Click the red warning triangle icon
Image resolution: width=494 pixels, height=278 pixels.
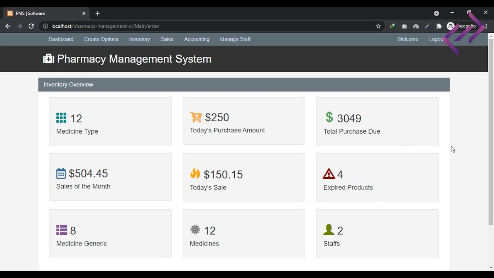pos(329,174)
